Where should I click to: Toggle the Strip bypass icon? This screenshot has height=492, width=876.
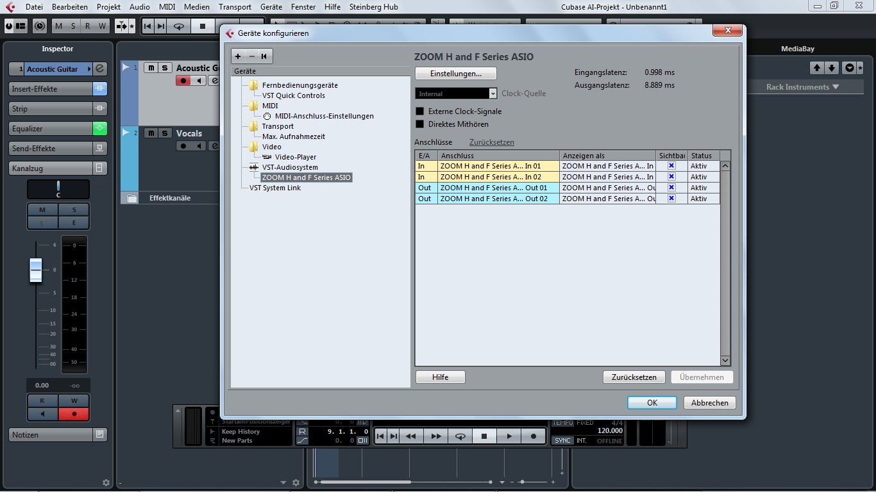(100, 109)
